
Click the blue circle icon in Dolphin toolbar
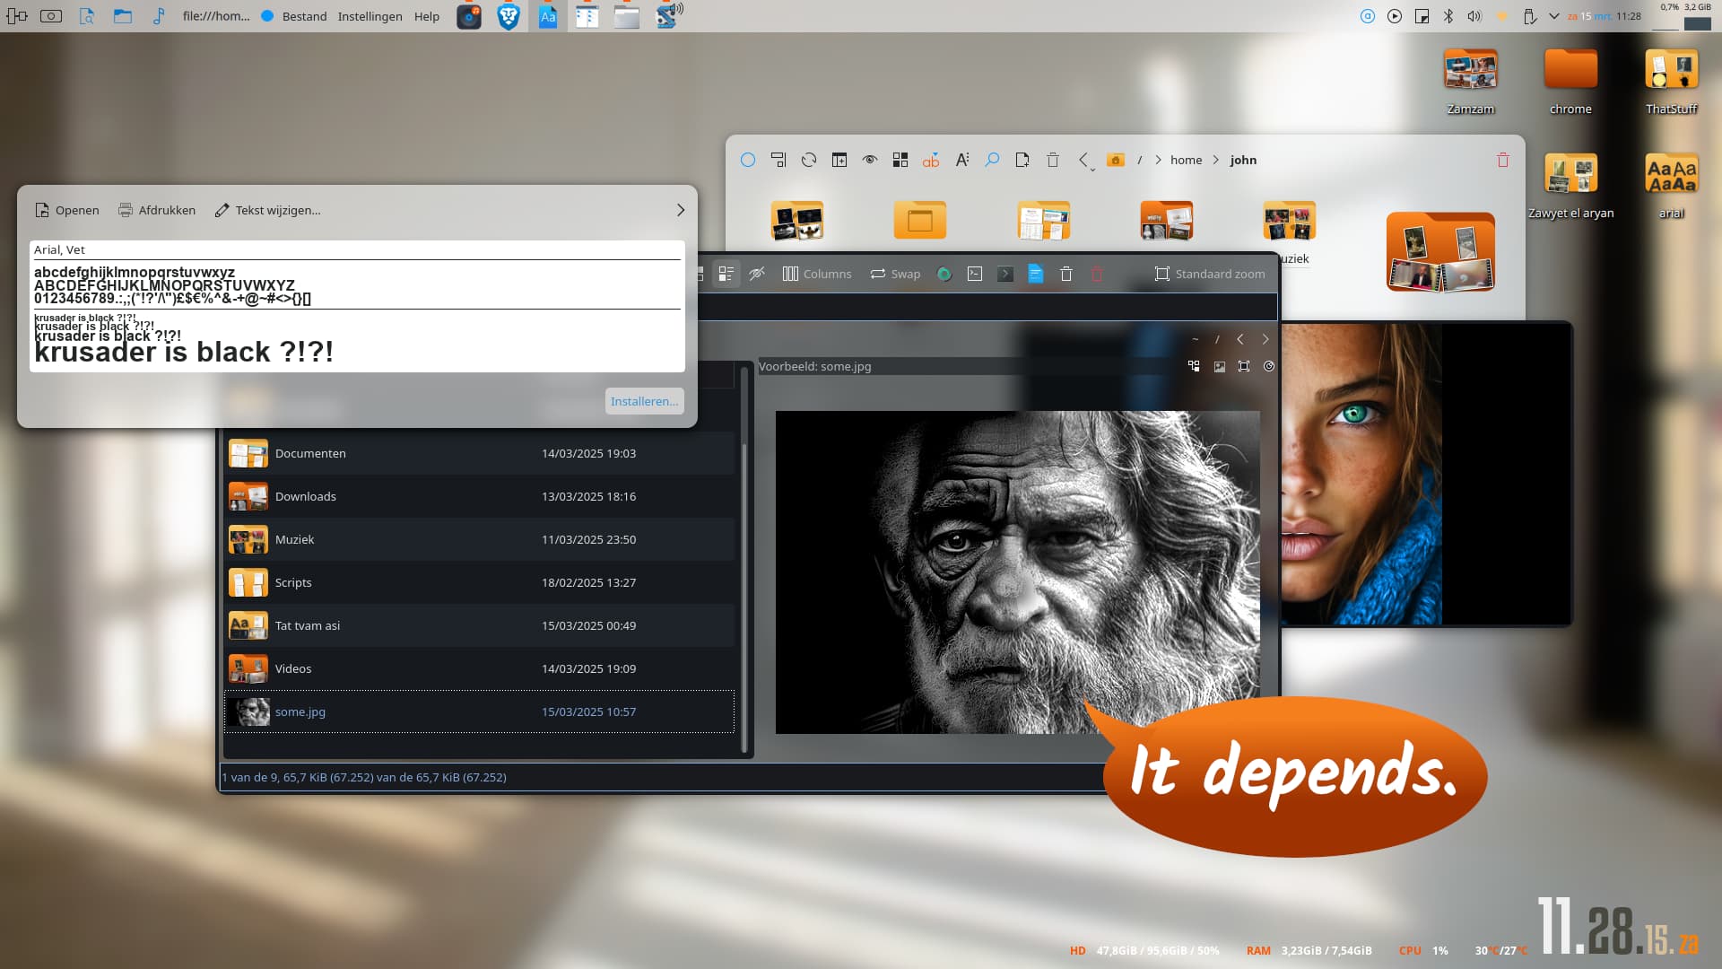point(748,160)
